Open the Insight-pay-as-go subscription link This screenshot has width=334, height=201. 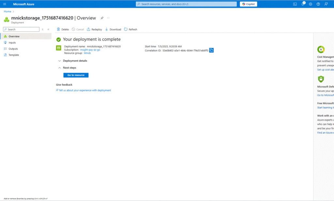pyautogui.click(x=90, y=50)
